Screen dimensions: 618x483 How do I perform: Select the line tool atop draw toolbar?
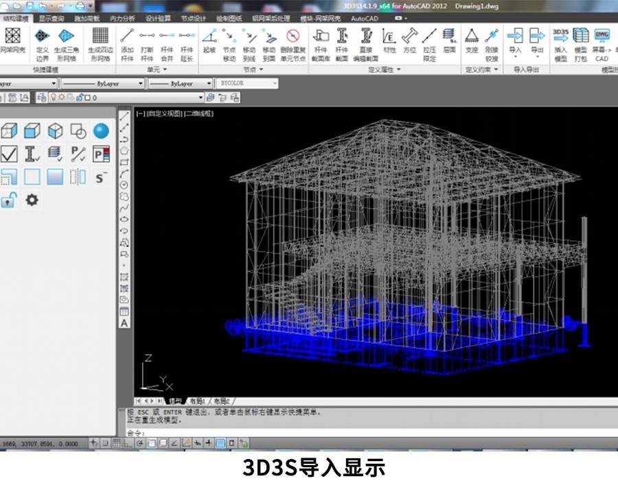(124, 116)
